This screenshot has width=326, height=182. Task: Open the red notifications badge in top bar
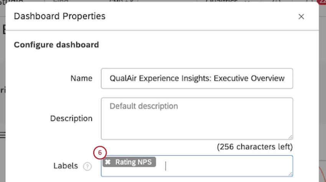pos(321,2)
